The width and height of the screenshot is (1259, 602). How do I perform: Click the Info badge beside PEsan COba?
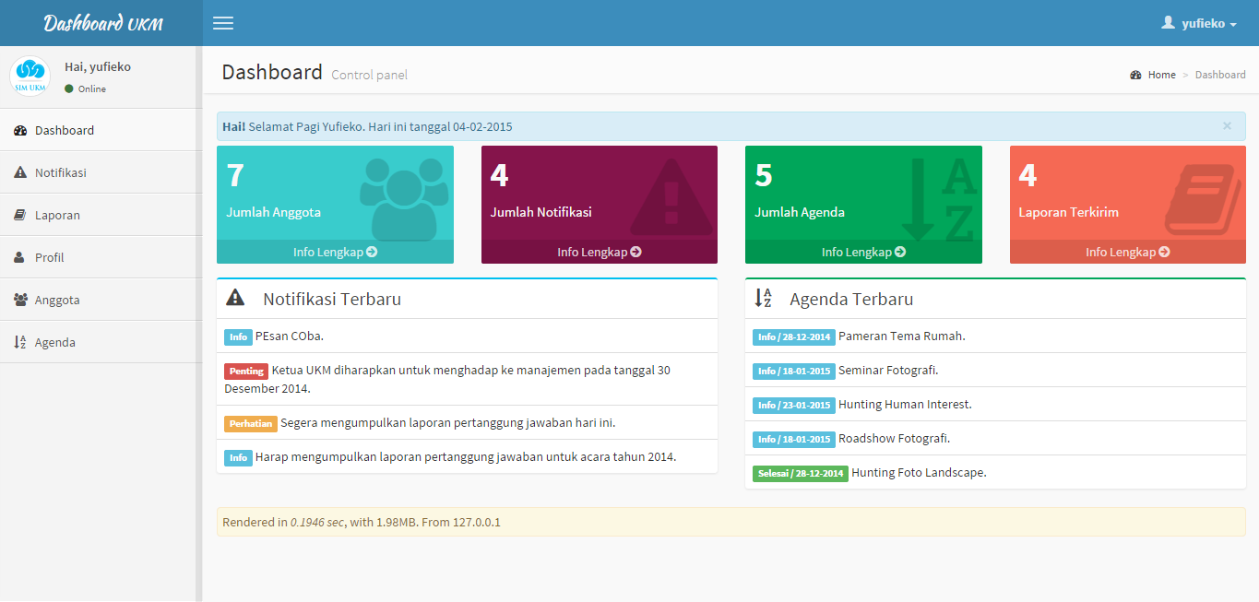click(x=238, y=337)
